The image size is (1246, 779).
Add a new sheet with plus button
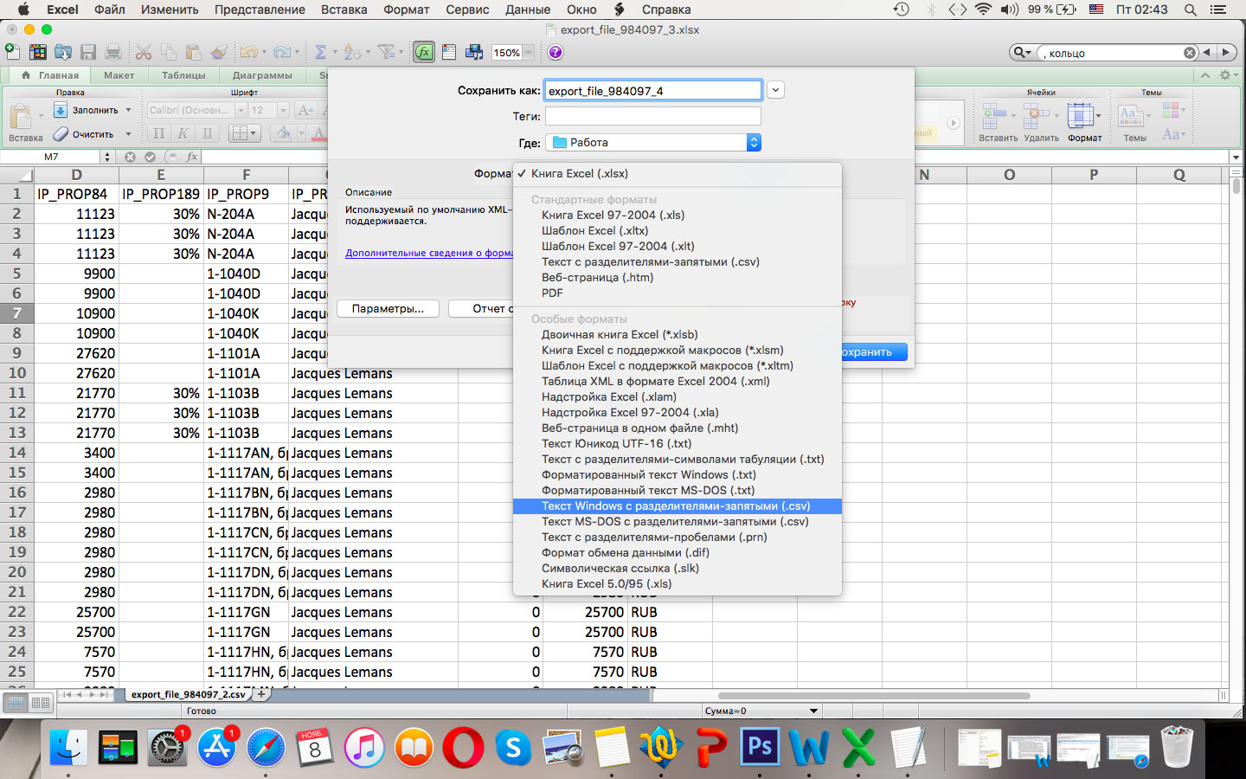(261, 694)
